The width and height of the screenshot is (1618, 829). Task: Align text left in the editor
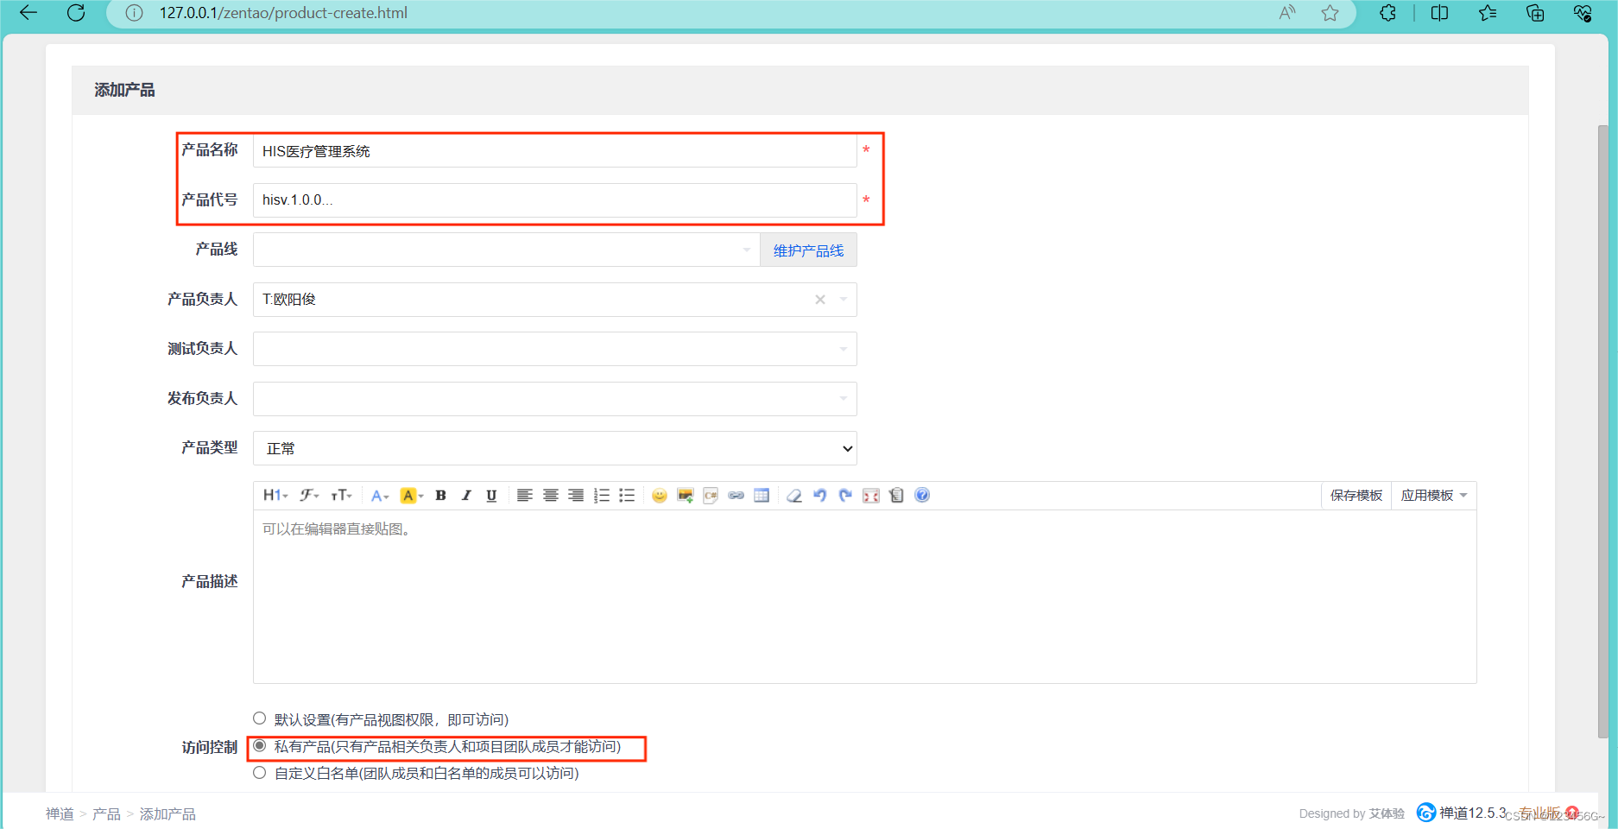(x=524, y=496)
